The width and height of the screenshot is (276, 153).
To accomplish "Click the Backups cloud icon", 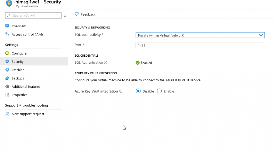I will pos(7,78).
